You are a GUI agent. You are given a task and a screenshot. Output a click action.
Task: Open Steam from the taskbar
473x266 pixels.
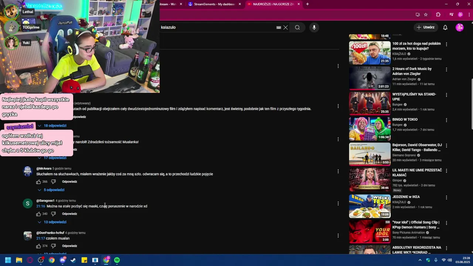pos(73,260)
